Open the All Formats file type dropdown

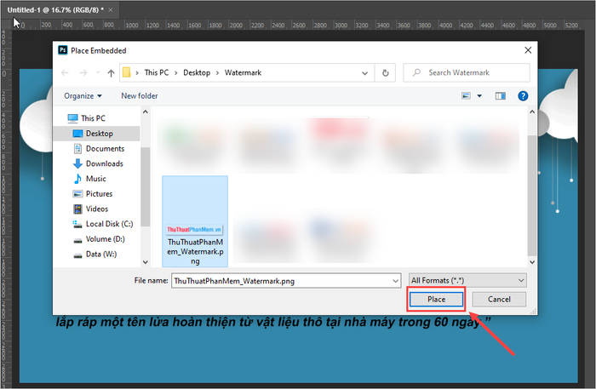(467, 280)
